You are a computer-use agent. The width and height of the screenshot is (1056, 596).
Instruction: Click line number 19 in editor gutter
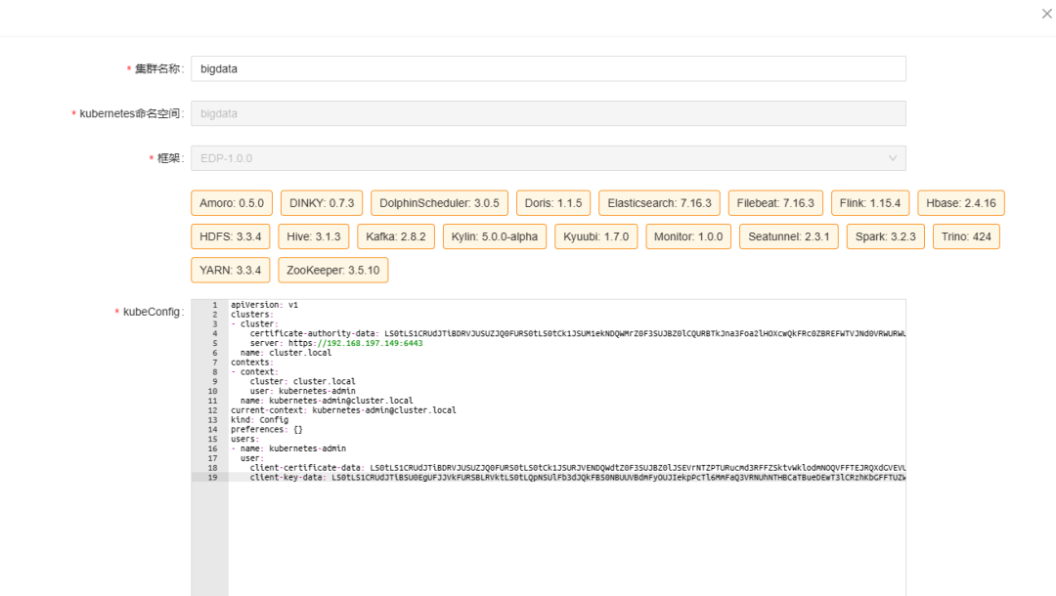[212, 478]
